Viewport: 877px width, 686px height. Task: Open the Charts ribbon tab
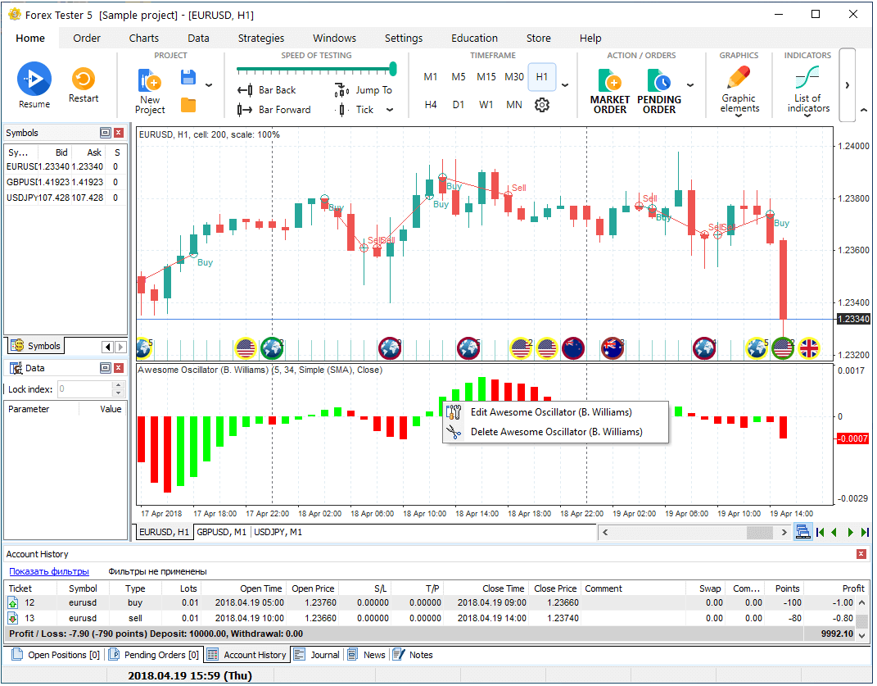tap(144, 38)
